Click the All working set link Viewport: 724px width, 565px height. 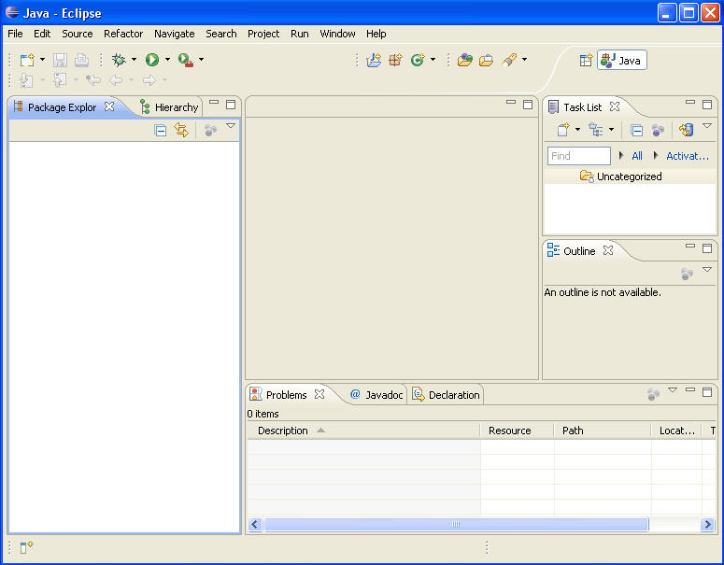tap(637, 156)
